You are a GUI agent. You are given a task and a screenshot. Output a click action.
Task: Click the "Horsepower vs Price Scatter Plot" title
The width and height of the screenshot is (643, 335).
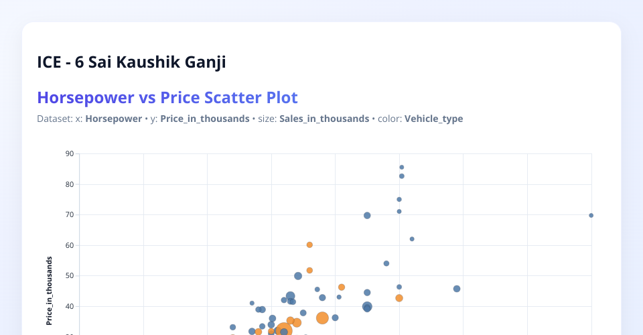pos(167,98)
